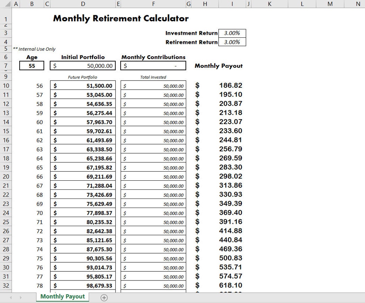The height and width of the screenshot is (303, 365).
Task: Select the Age cell containing 55
Action: pos(31,65)
